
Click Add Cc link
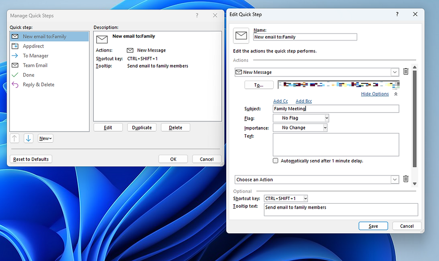[x=280, y=101]
